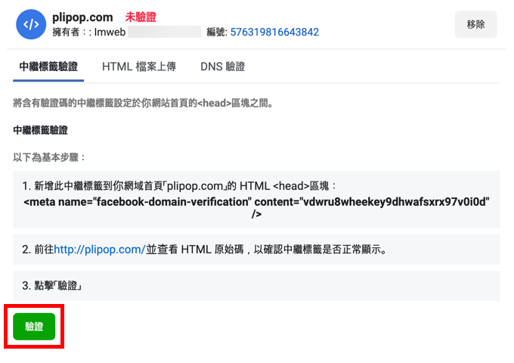The image size is (514, 363).
Task: Click the 編號 label text
Action: 217,32
